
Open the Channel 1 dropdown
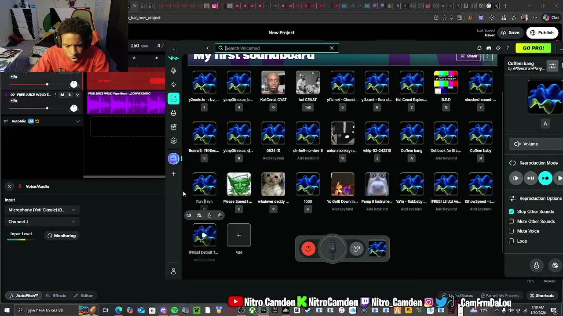42,222
